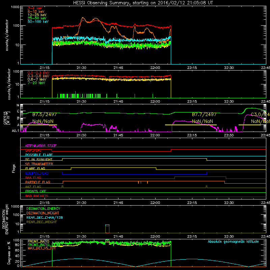Click the green 25-50 keV legend label

pos(37,18)
